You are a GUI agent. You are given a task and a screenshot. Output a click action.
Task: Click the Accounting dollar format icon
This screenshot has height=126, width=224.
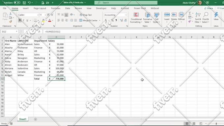[106, 20]
